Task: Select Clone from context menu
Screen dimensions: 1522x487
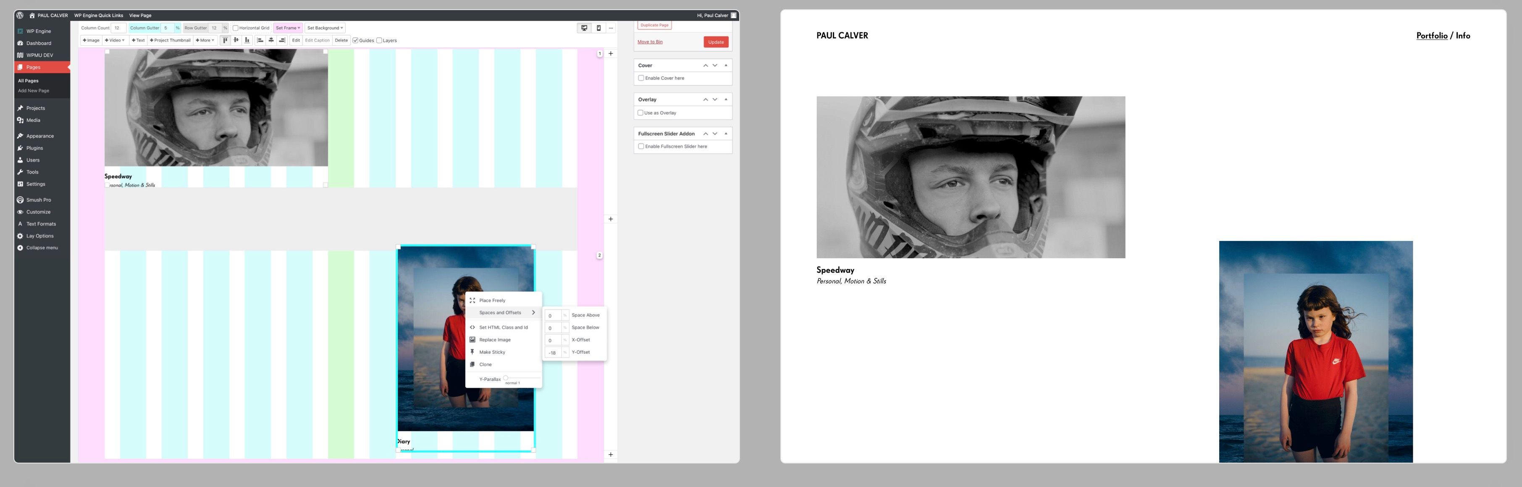Action: (x=485, y=364)
